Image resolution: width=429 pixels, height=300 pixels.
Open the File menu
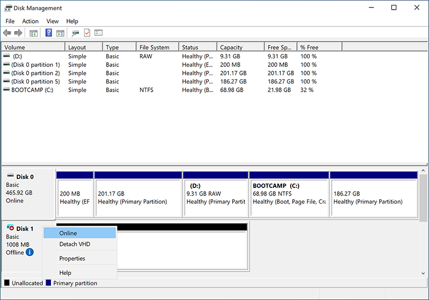(10, 21)
